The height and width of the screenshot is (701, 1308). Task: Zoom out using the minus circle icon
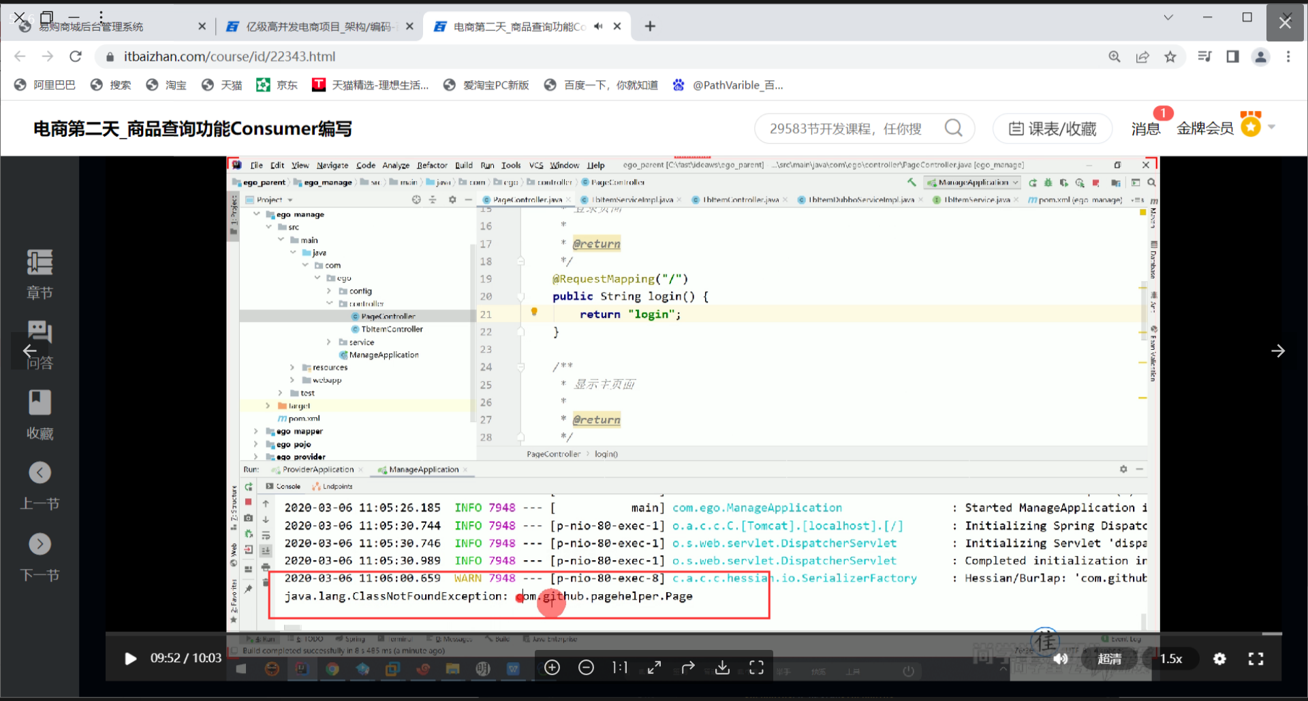click(x=586, y=668)
